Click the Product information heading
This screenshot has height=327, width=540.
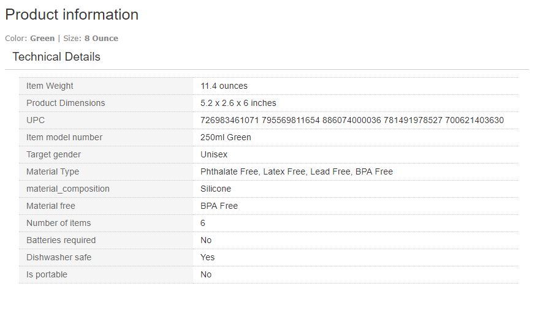[x=72, y=15]
